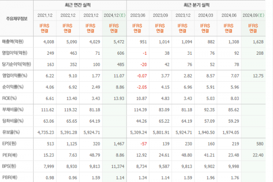This screenshot has height=182, width=273.
Task: Click the 최근 연간 실적 header
Action: (78, 5)
